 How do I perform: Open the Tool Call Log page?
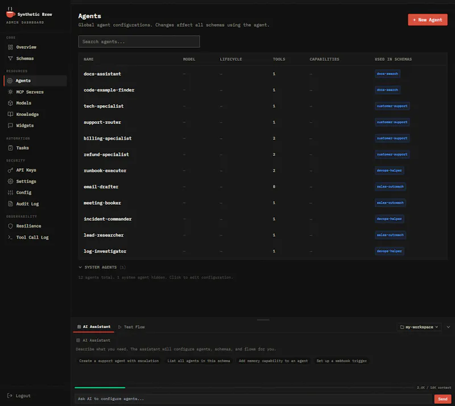pos(35,237)
